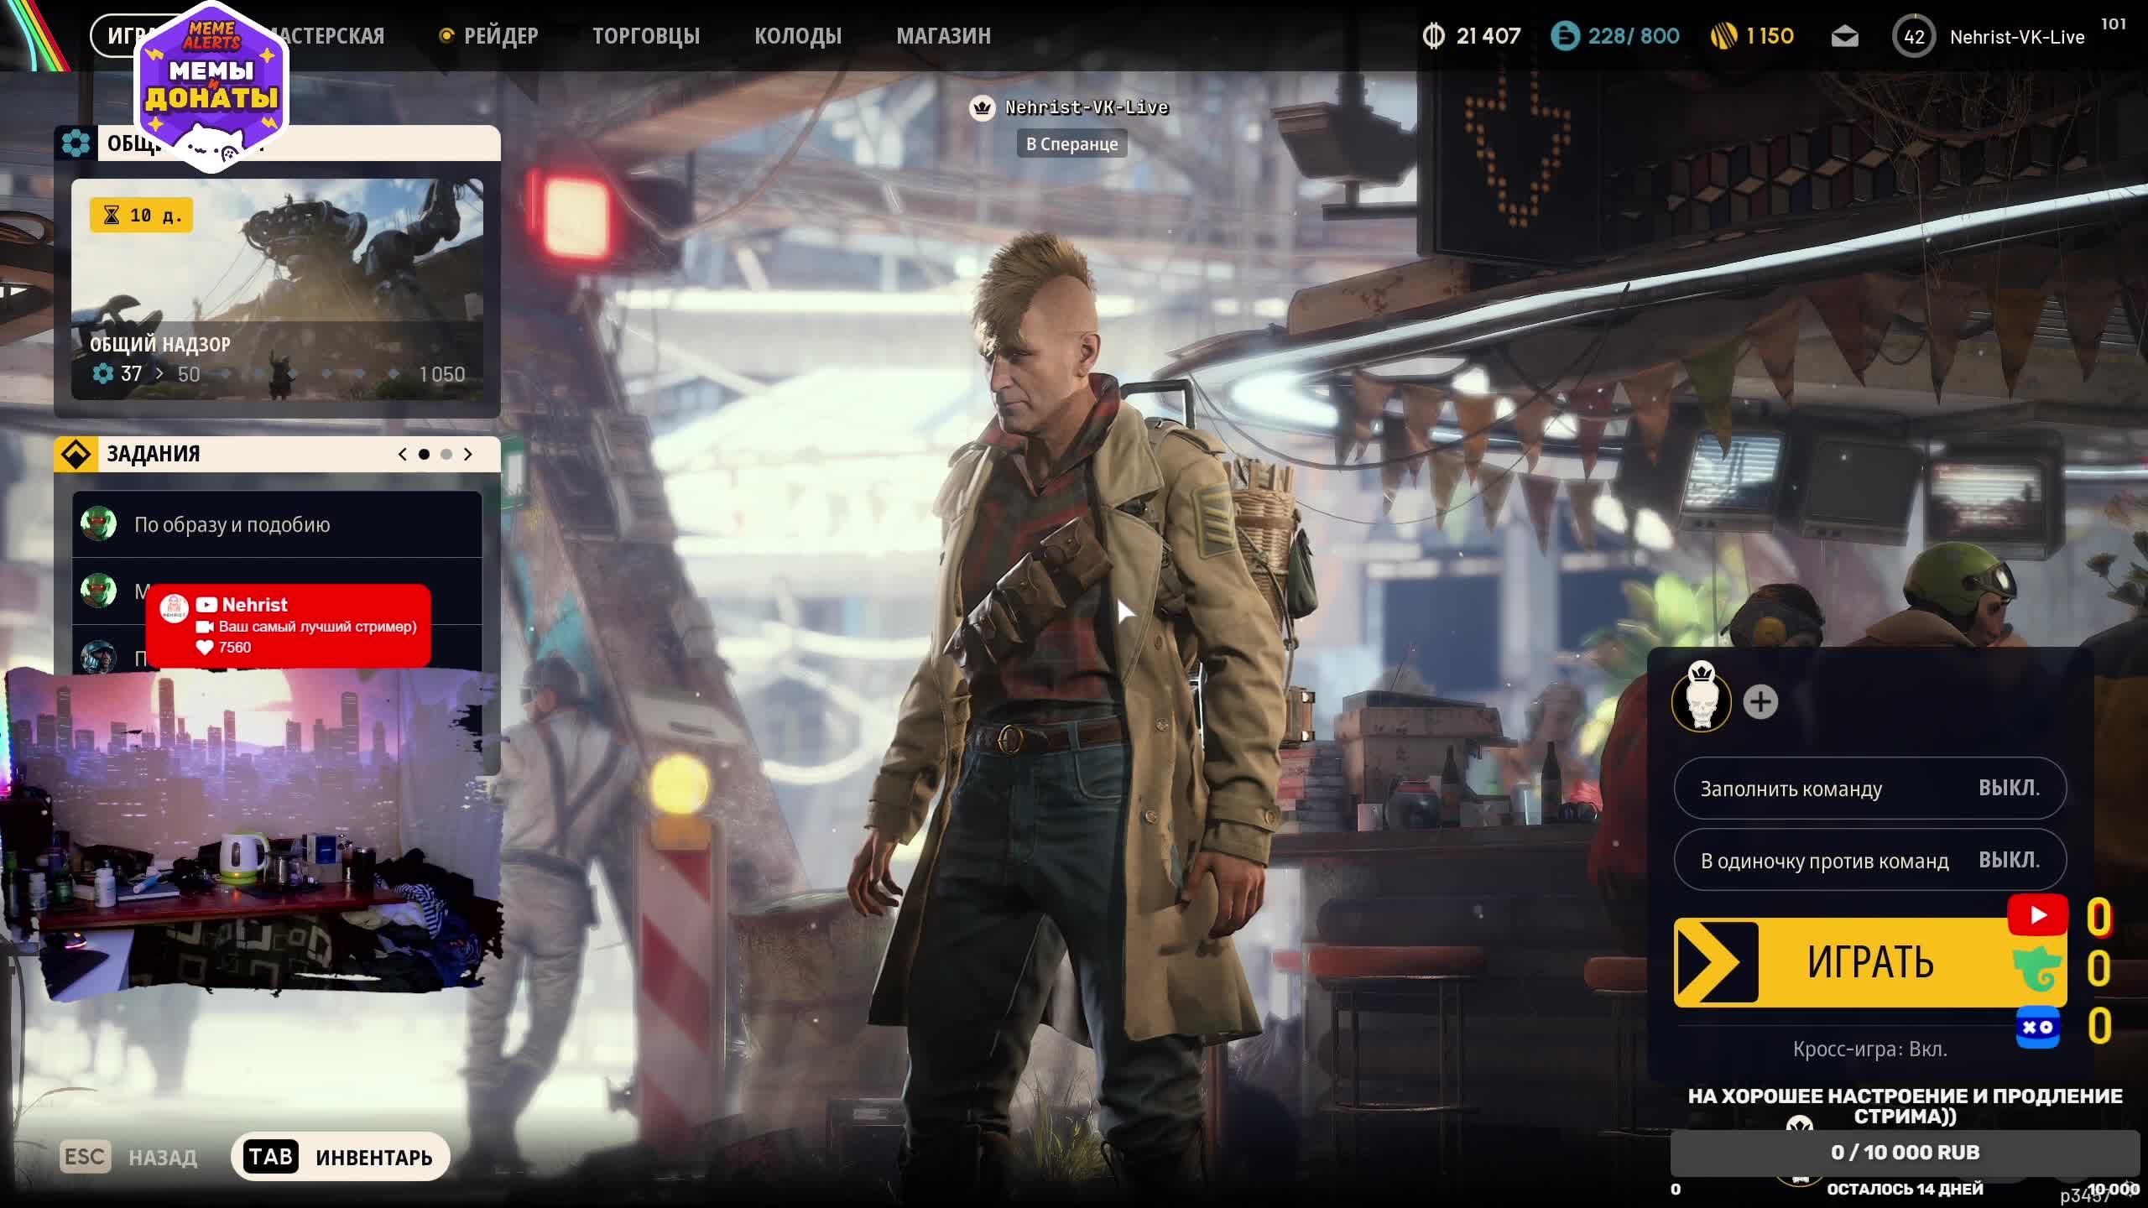The height and width of the screenshot is (1208, 2148).
Task: Click the blue 228/800 currency icon
Action: click(x=1565, y=36)
